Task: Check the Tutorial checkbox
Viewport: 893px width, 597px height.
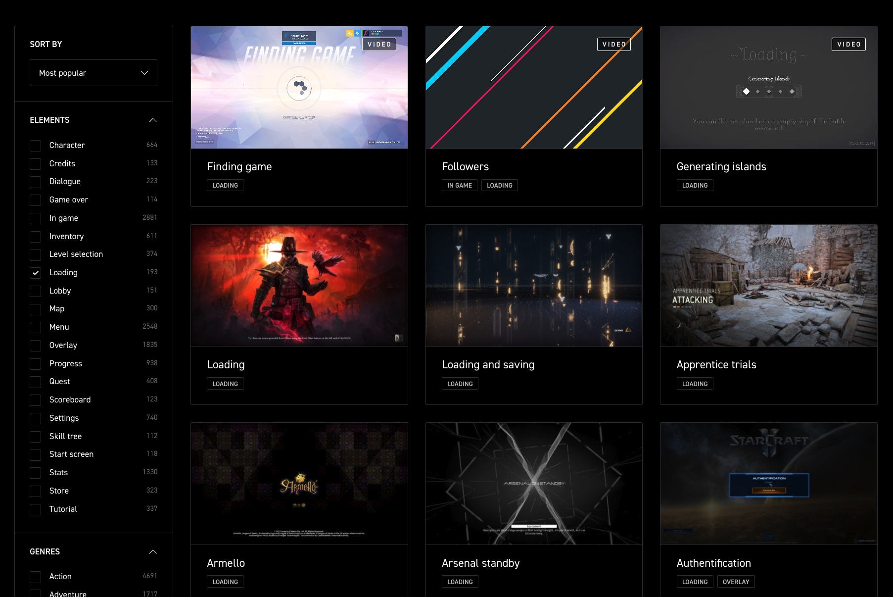Action: click(x=35, y=509)
